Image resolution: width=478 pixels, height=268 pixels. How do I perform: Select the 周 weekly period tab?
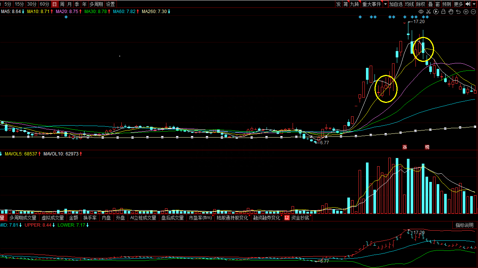(x=62, y=4)
